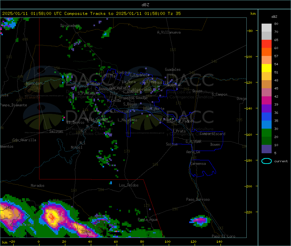Click the Guico map label
291x246 pixels.
197,91
